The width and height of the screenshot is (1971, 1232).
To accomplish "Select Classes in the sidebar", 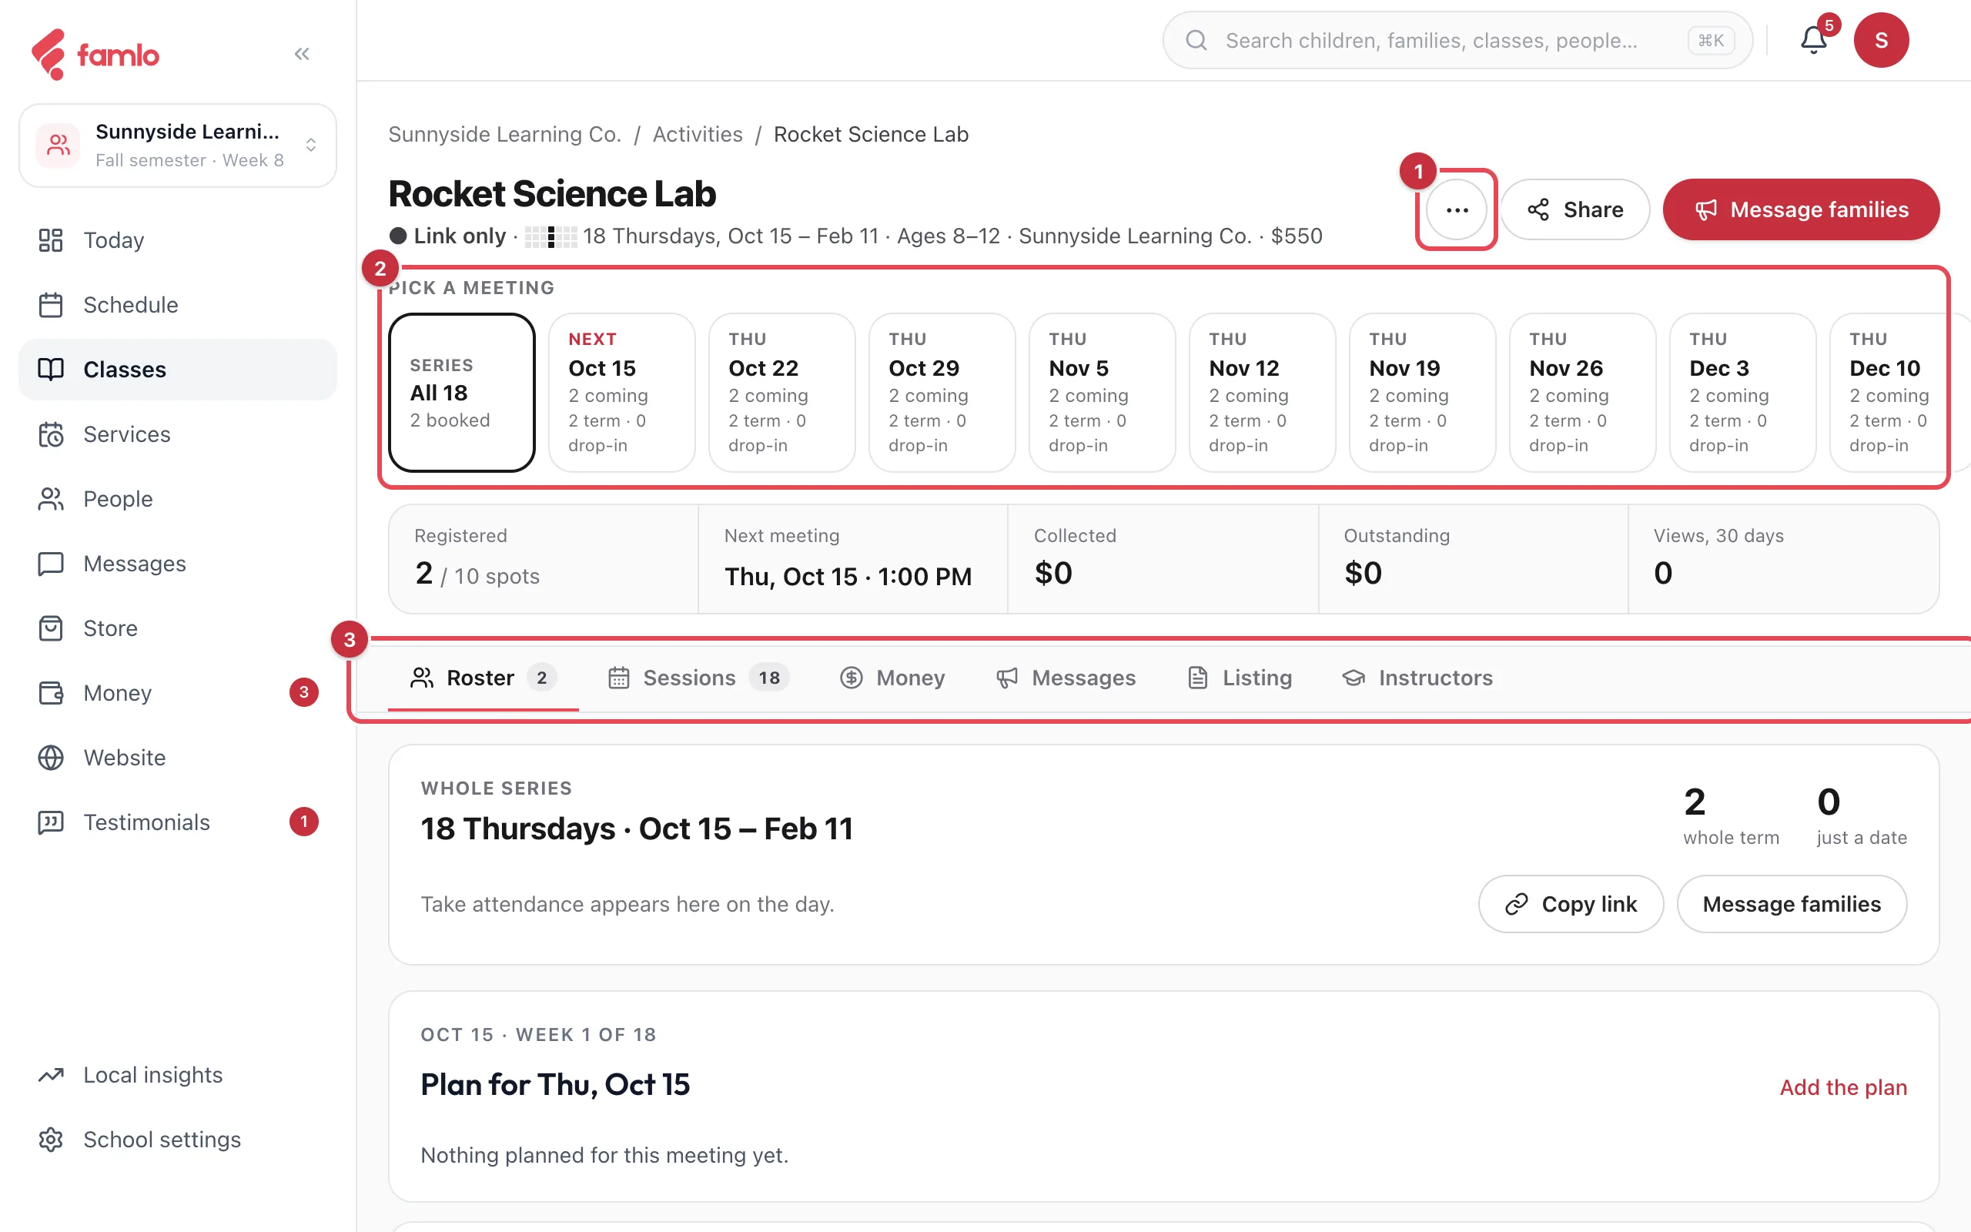I will point(178,369).
